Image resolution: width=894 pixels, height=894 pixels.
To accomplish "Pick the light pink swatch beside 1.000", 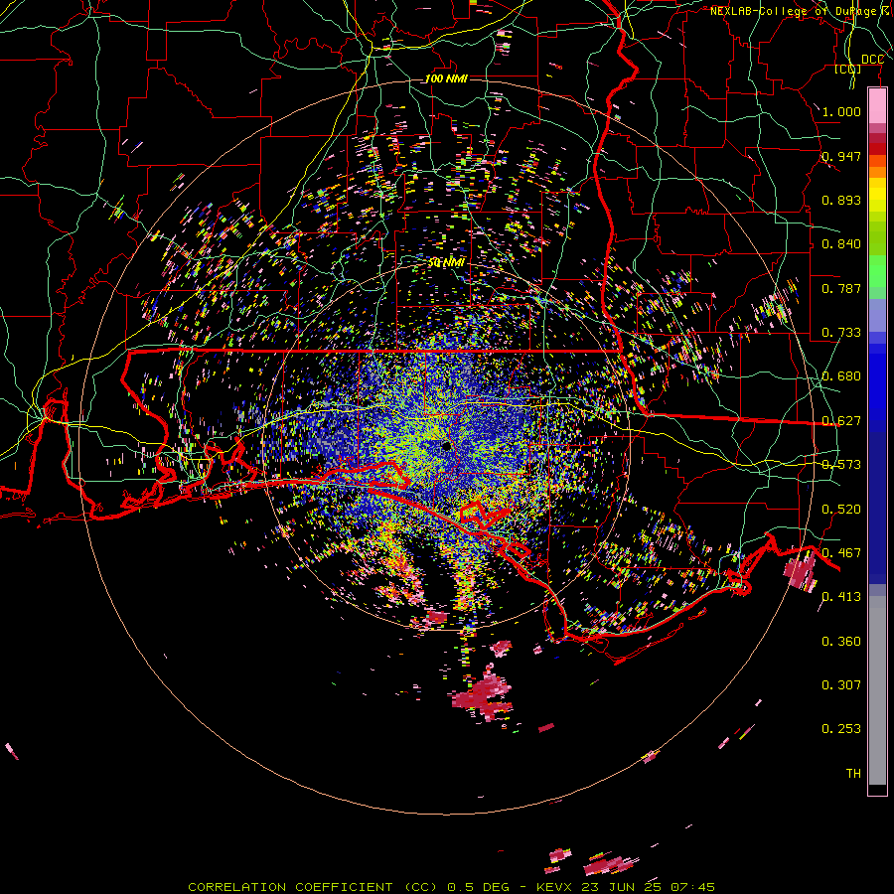I will [x=877, y=105].
